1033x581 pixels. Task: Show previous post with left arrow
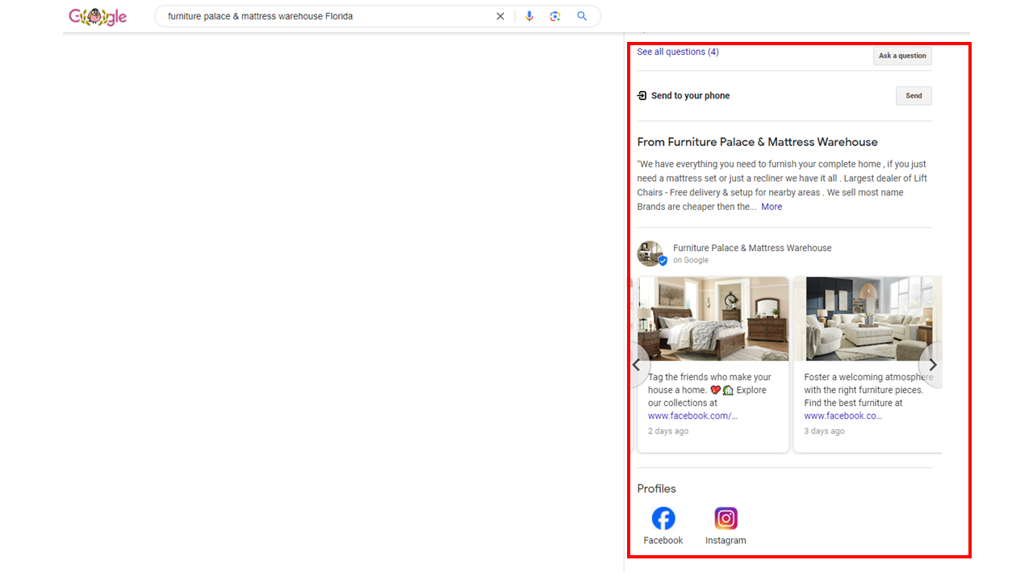[x=637, y=365]
